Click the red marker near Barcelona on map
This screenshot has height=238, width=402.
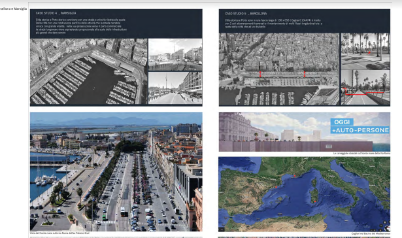[x=276, y=187]
